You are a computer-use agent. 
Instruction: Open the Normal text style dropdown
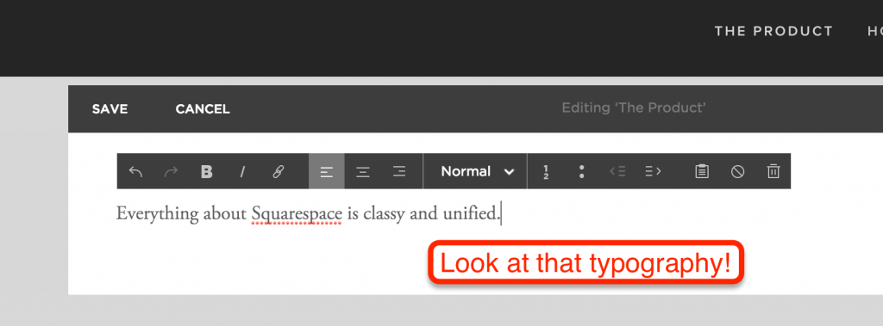[475, 171]
